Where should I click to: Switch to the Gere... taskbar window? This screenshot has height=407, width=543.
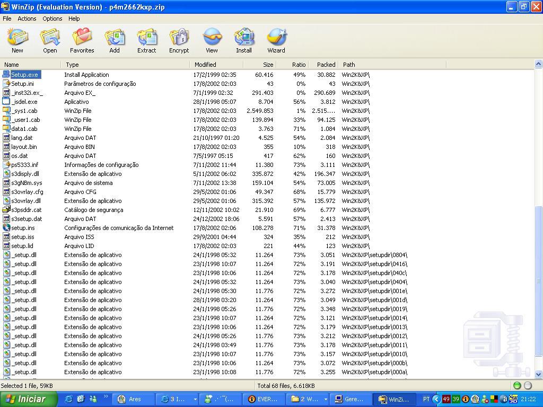point(351,400)
